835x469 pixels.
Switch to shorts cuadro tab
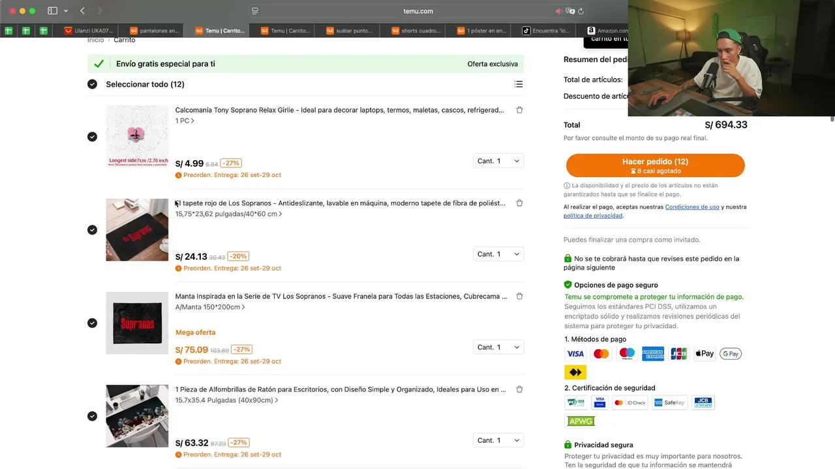416,31
